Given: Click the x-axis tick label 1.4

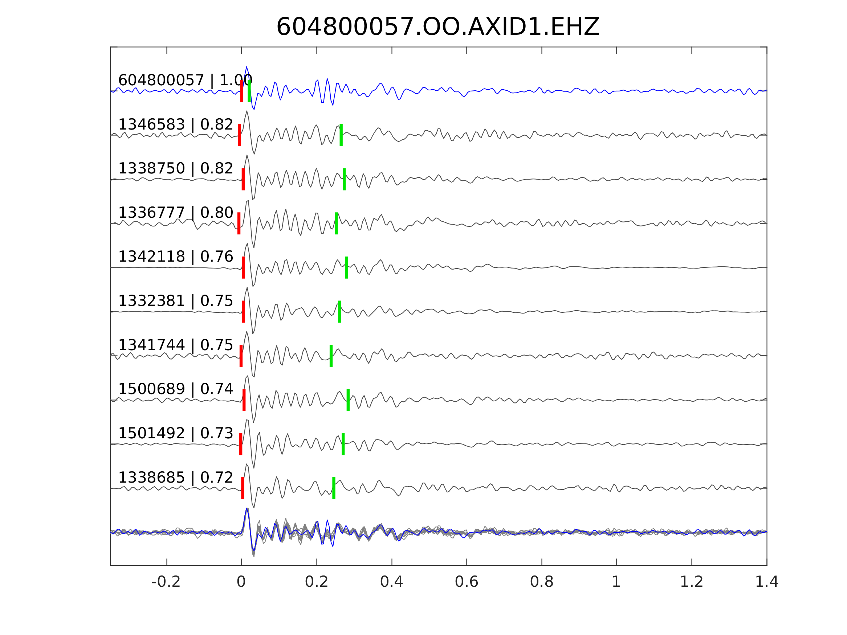Looking at the screenshot, I should pos(767,582).
